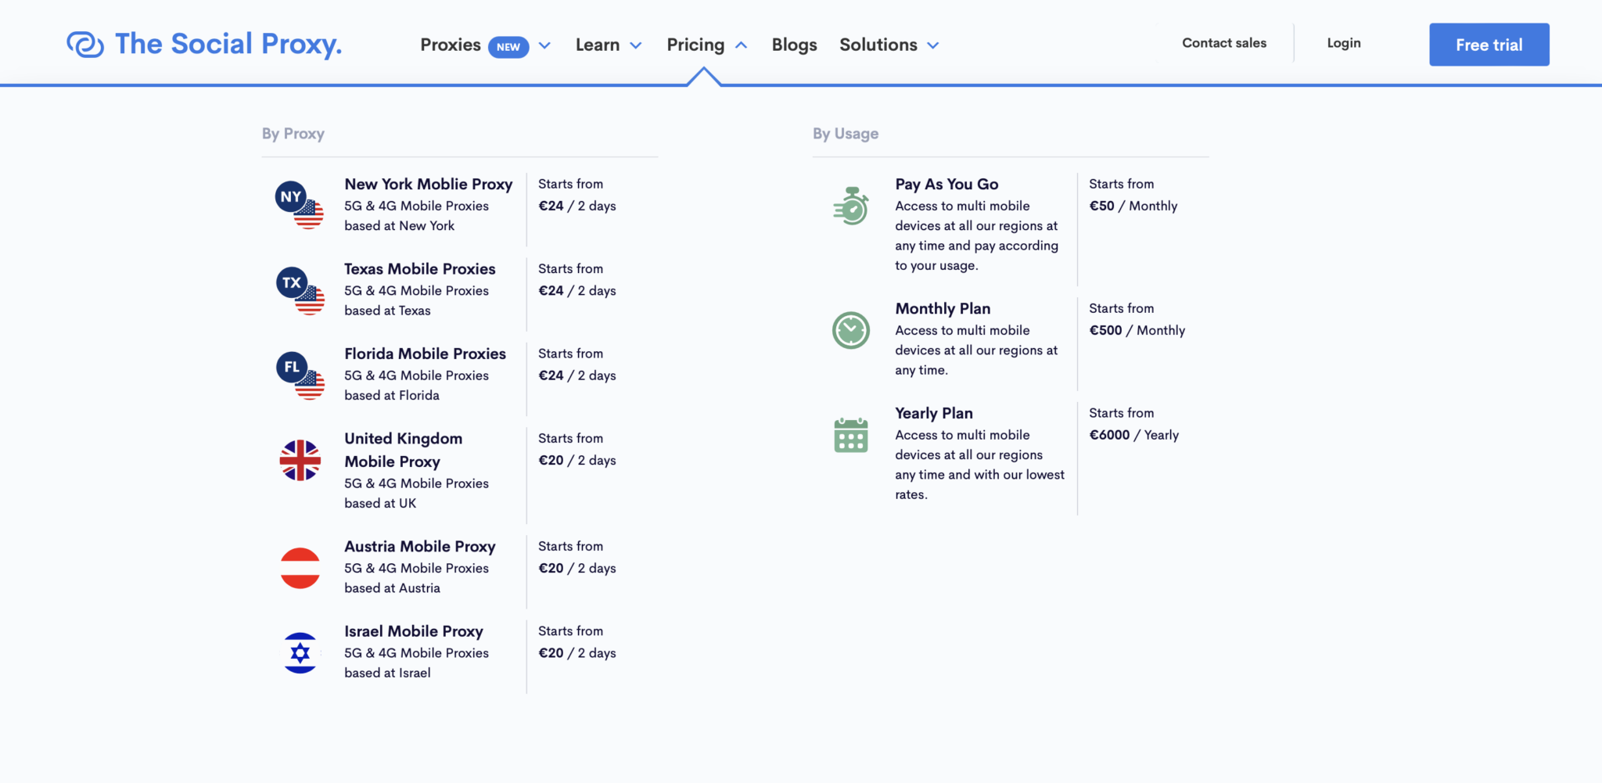This screenshot has height=783, width=1602.
Task: Click the Login link
Action: tap(1343, 43)
